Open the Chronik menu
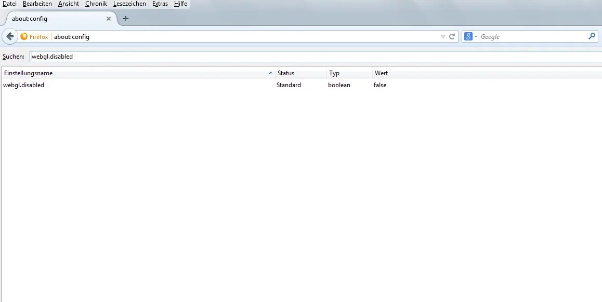Image resolution: width=602 pixels, height=302 pixels. click(x=96, y=4)
